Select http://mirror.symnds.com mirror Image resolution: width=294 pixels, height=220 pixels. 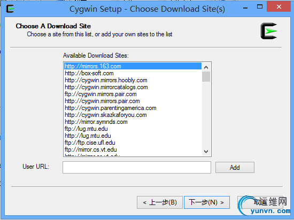coord(133,122)
